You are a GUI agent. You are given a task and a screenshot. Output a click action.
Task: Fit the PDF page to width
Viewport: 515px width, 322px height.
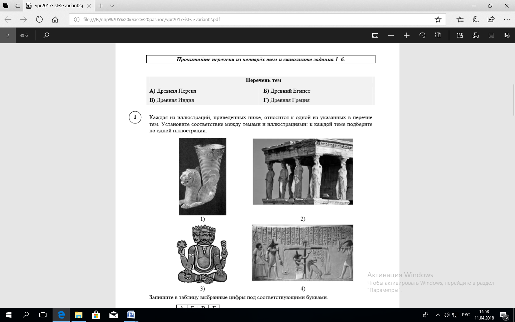tap(375, 35)
